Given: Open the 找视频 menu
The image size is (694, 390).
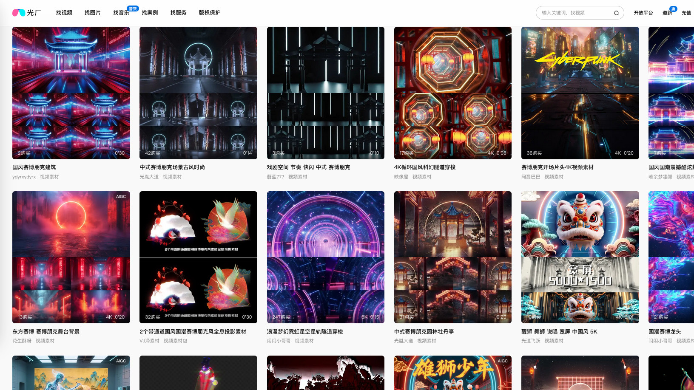Looking at the screenshot, I should tap(64, 13).
